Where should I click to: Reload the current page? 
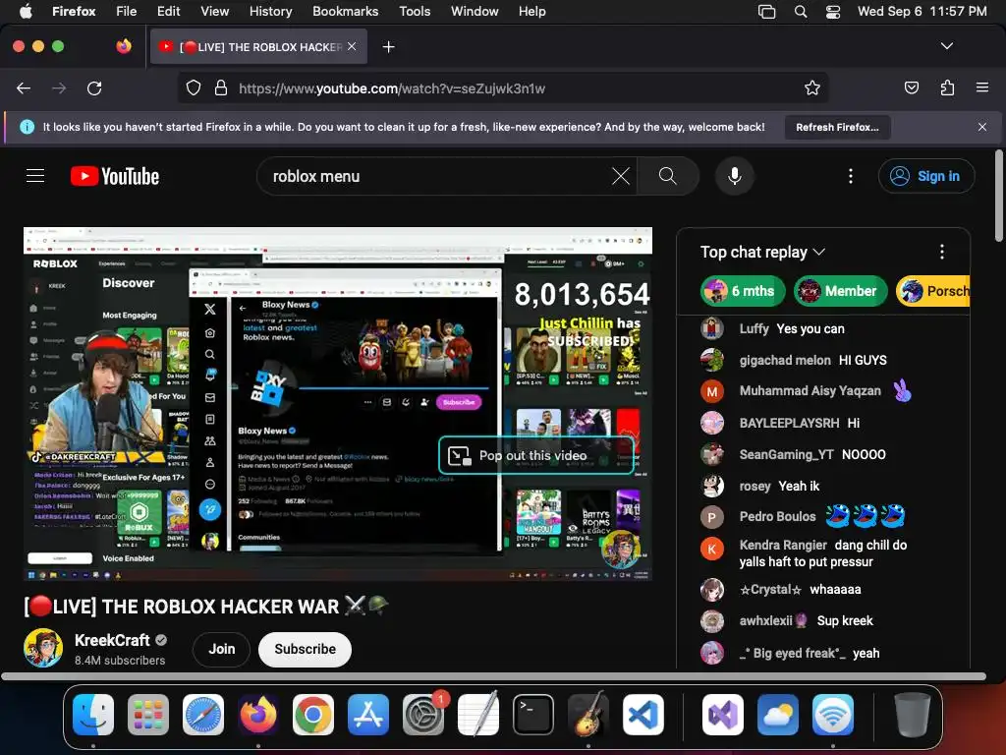[94, 87]
